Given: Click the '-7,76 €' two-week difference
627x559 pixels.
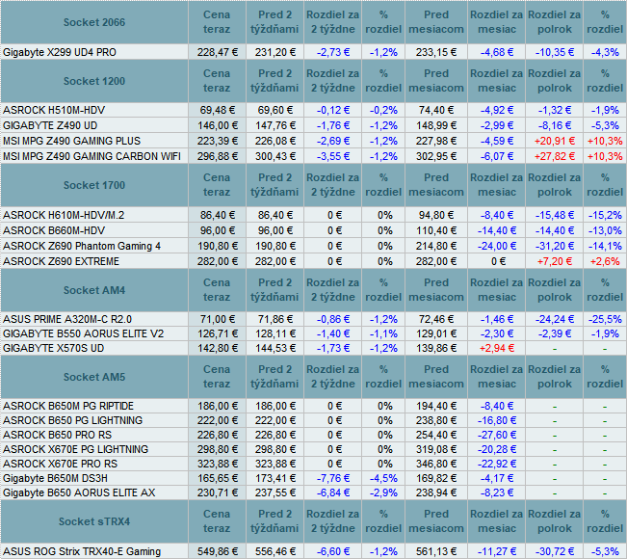Looking at the screenshot, I should [x=333, y=478].
